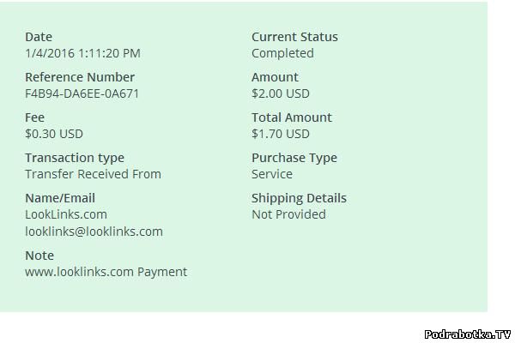Click the www.looklinks.com Payment note text
The width and height of the screenshot is (515, 343).
pyautogui.click(x=106, y=272)
